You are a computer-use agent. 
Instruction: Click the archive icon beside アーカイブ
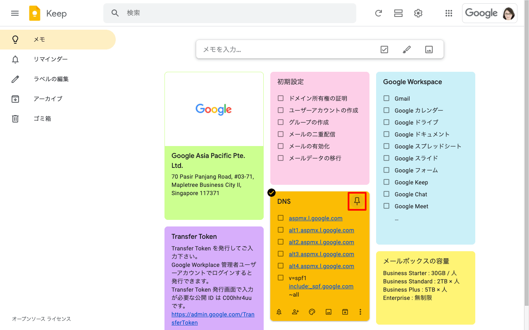click(x=15, y=99)
